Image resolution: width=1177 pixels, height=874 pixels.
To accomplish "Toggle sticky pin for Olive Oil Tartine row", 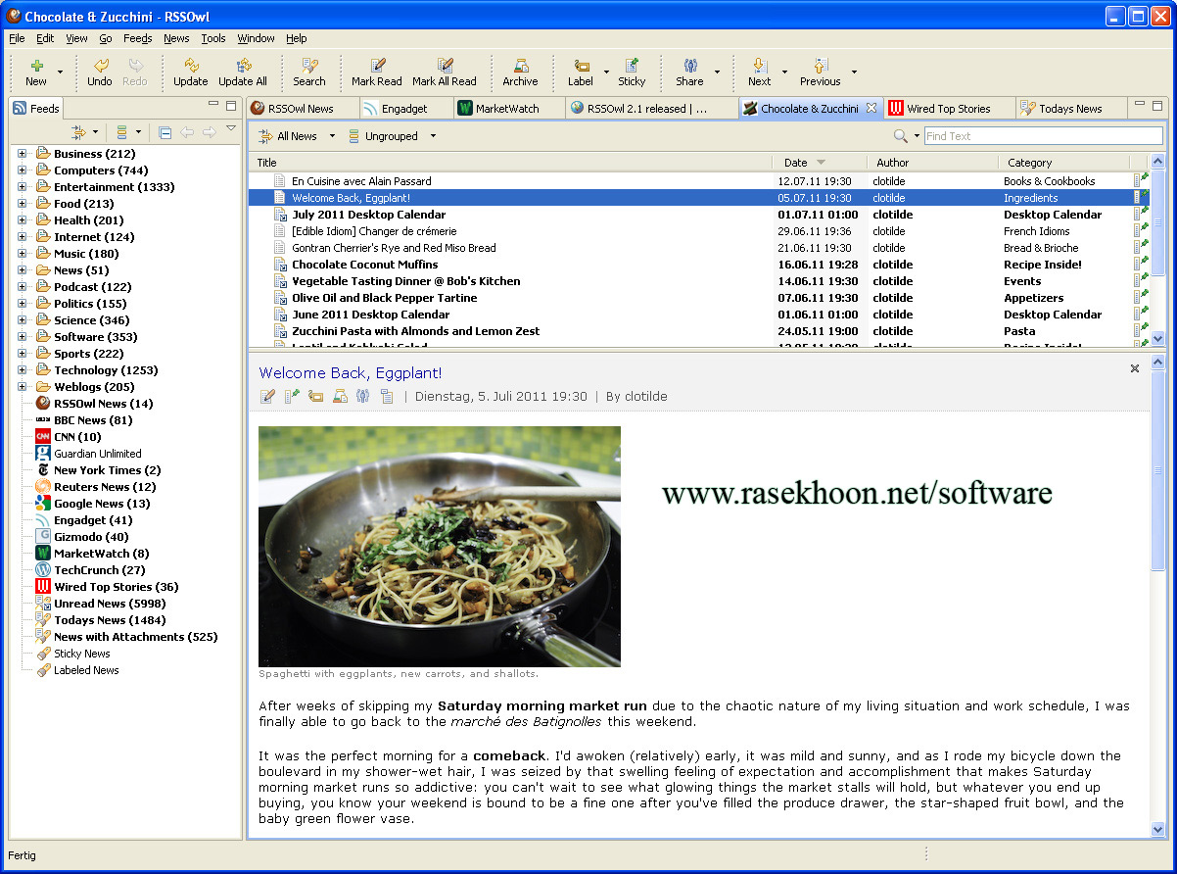I will click(1144, 296).
